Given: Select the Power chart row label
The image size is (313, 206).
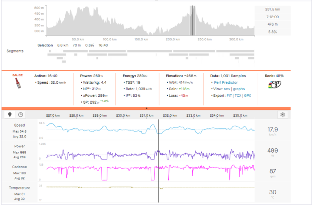Looking at the screenshot, I should coord(20,146).
